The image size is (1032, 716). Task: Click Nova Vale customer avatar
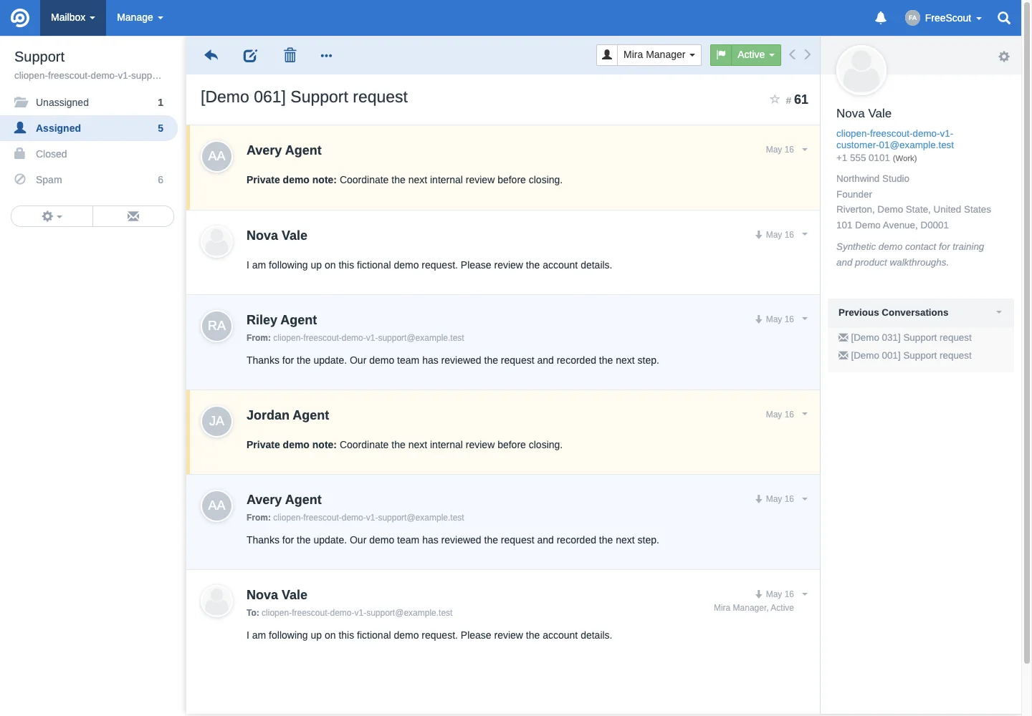861,70
